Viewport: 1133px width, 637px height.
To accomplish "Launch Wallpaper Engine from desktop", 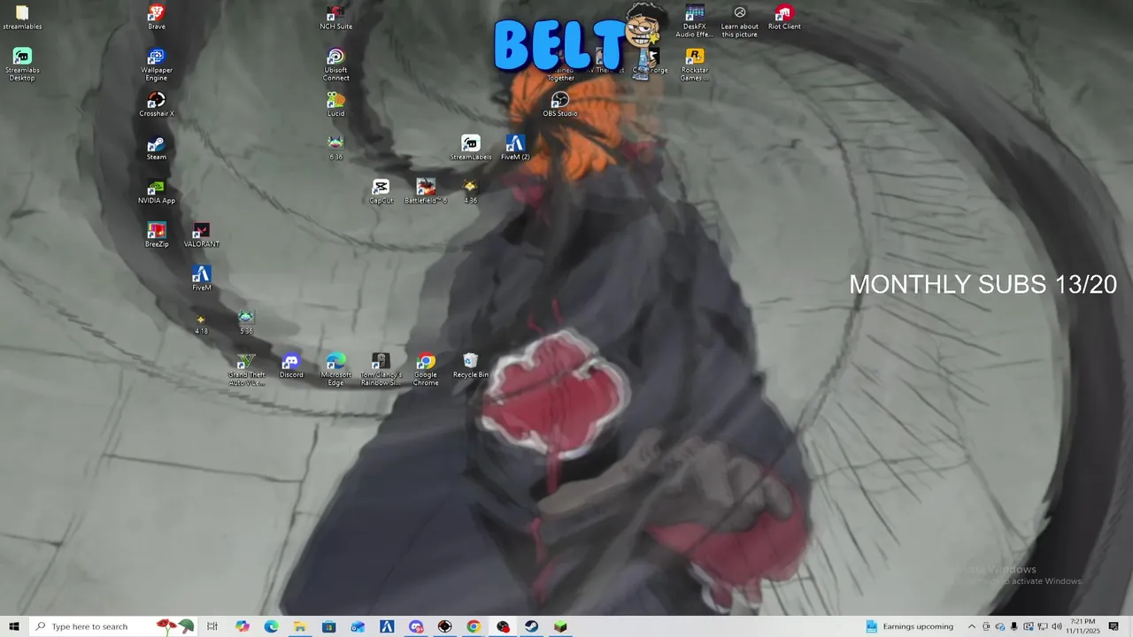I will click(156, 65).
